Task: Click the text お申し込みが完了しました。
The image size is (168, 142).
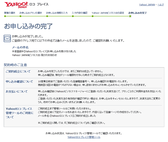Action: (x=28, y=36)
